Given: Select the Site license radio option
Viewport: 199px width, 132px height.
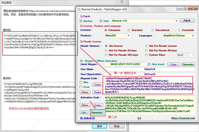Looking at the screenshot, I should click(x=106, y=46).
